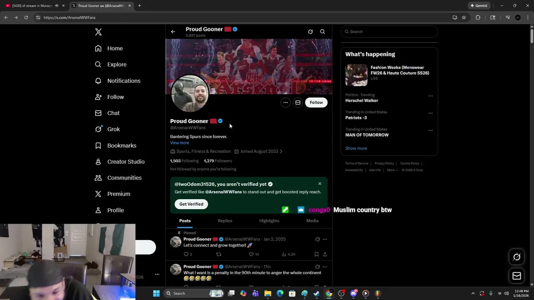Open more options on pinned post
This screenshot has width=534, height=300.
click(325, 239)
